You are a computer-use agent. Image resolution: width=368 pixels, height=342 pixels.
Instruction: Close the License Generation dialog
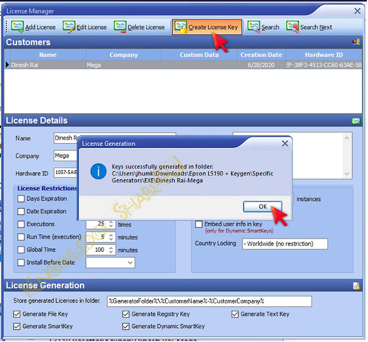(x=285, y=143)
